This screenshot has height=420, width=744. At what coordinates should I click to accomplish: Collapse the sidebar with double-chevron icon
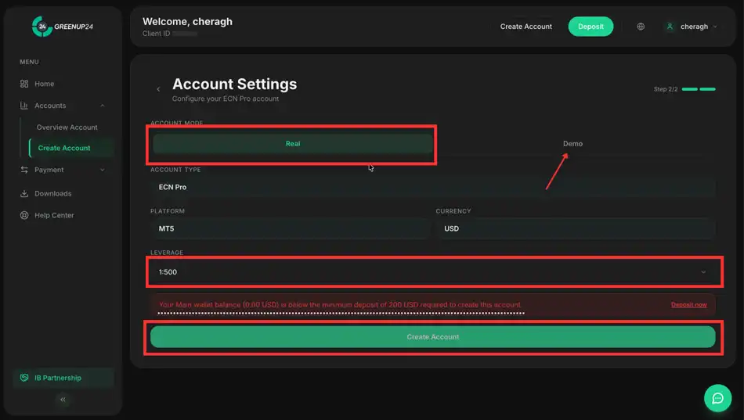tap(63, 400)
